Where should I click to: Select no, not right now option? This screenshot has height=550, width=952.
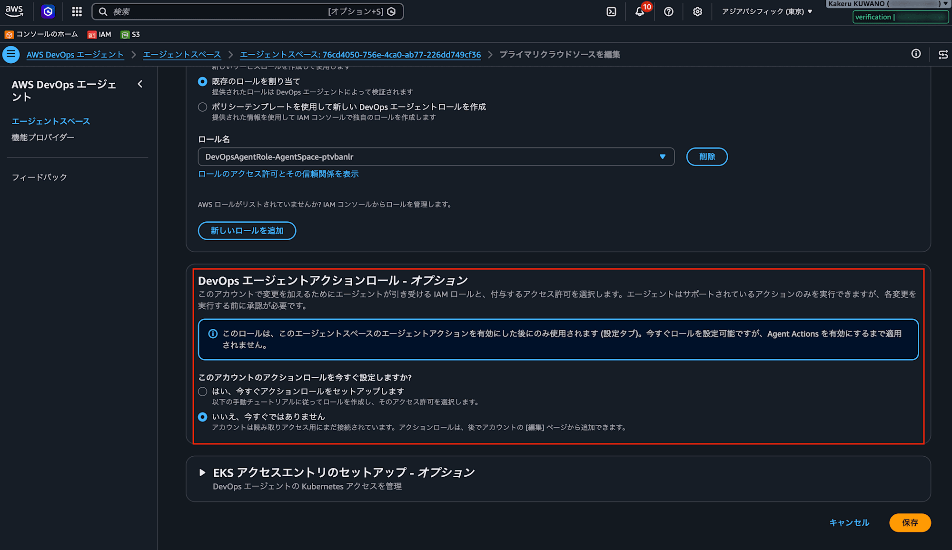point(202,417)
